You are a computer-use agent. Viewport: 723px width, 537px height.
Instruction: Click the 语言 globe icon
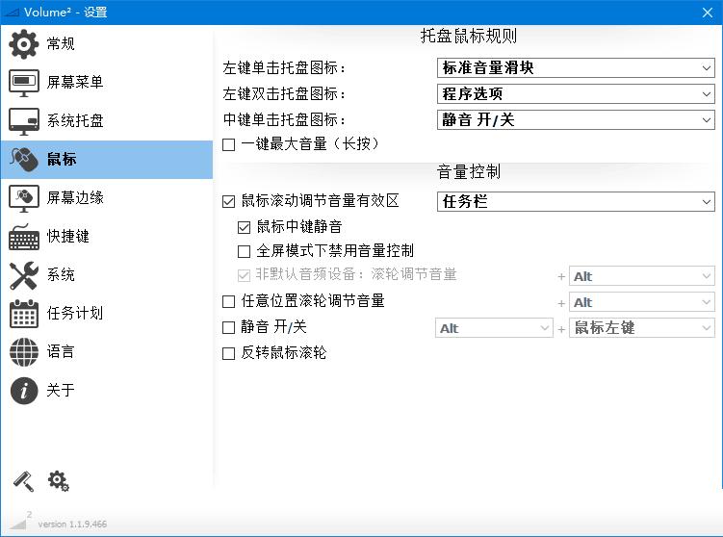coord(24,352)
